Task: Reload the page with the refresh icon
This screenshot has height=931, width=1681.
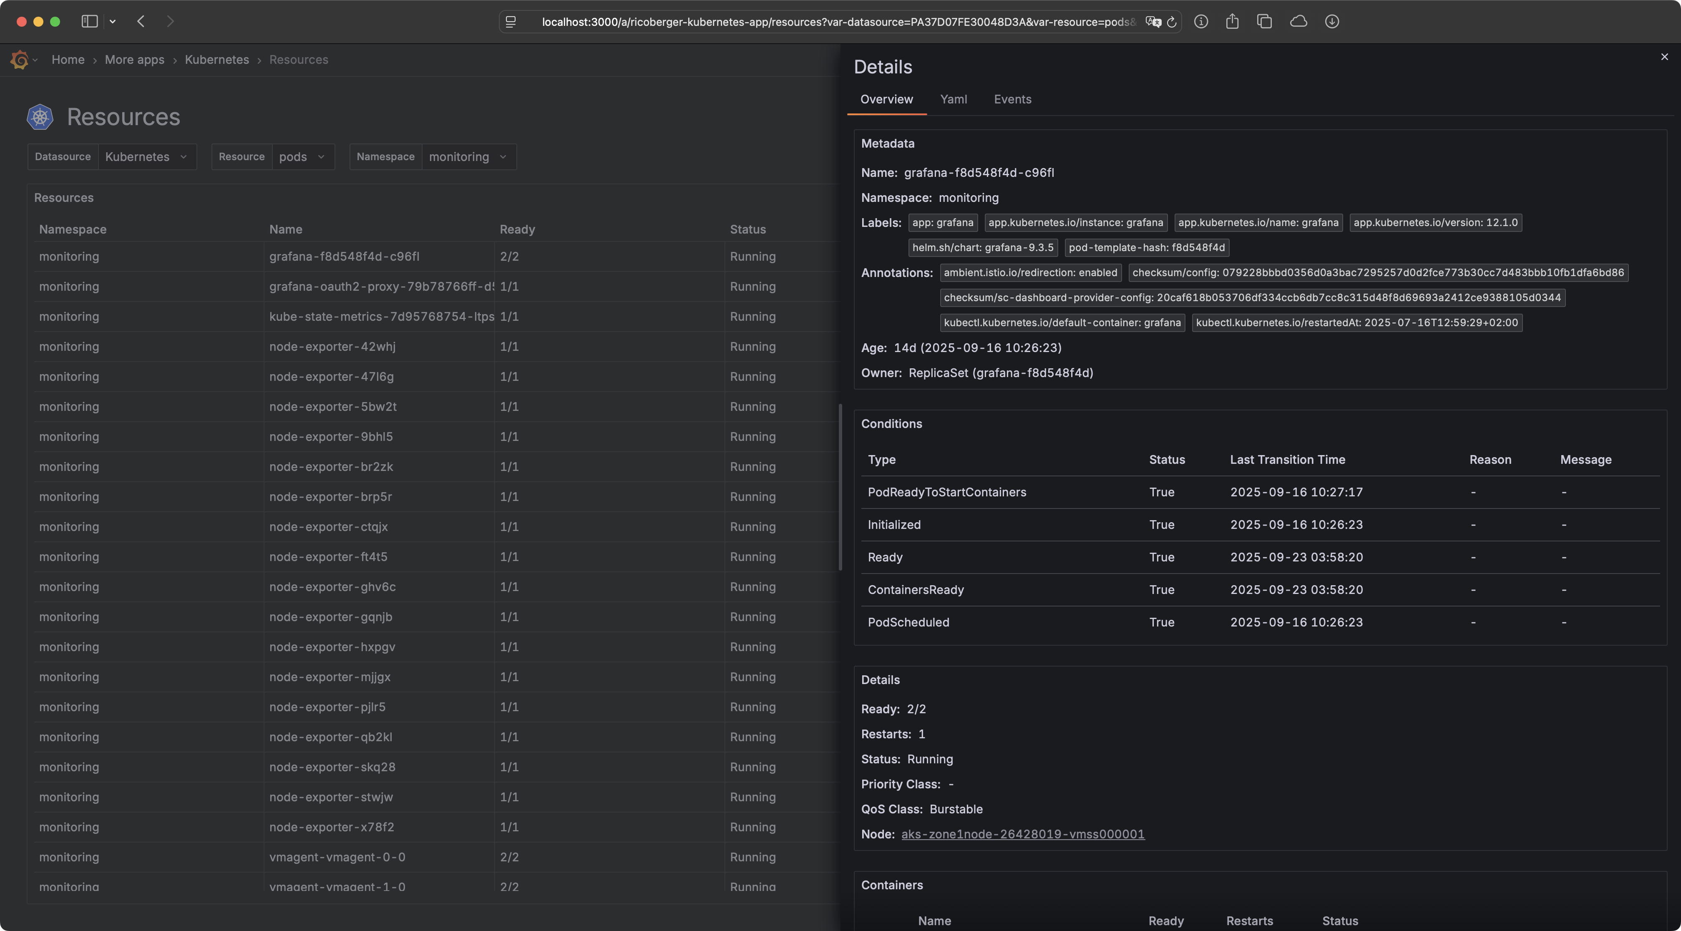Action: coord(1171,22)
